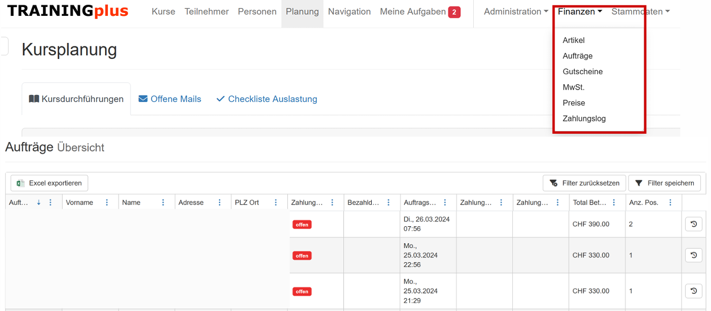Switch to the Offene Mails tab

click(170, 99)
